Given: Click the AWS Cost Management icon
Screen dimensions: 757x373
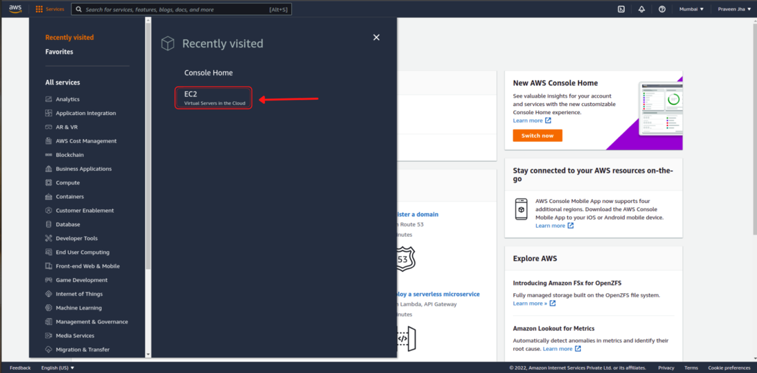Looking at the screenshot, I should pos(48,141).
